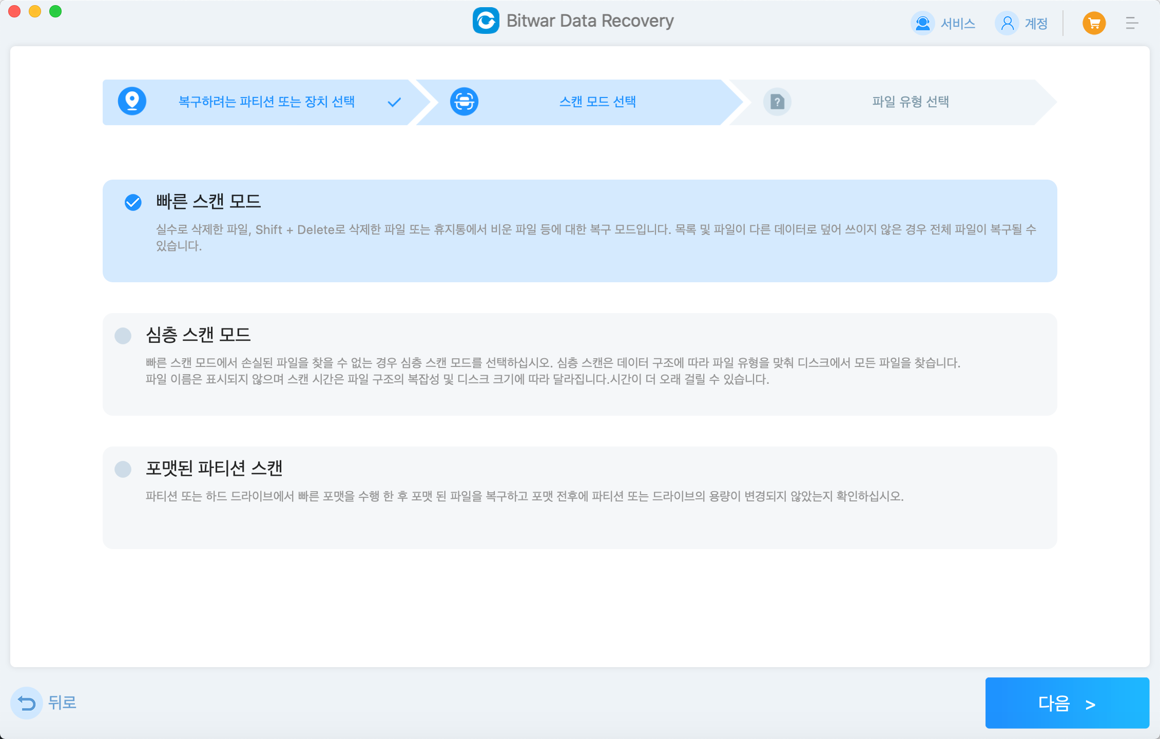Select 빠른 스캔 모드 radio option
The height and width of the screenshot is (739, 1160).
pyautogui.click(x=133, y=202)
